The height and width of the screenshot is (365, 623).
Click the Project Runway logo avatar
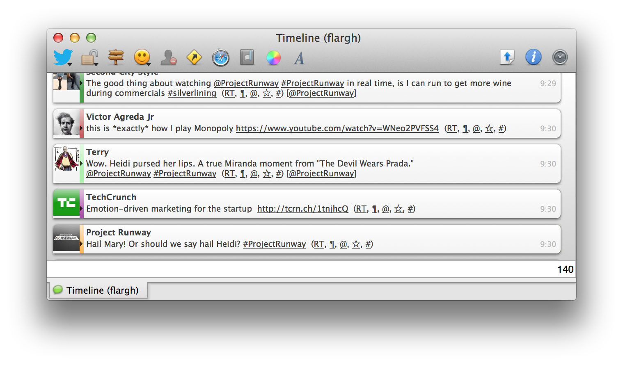(x=66, y=239)
